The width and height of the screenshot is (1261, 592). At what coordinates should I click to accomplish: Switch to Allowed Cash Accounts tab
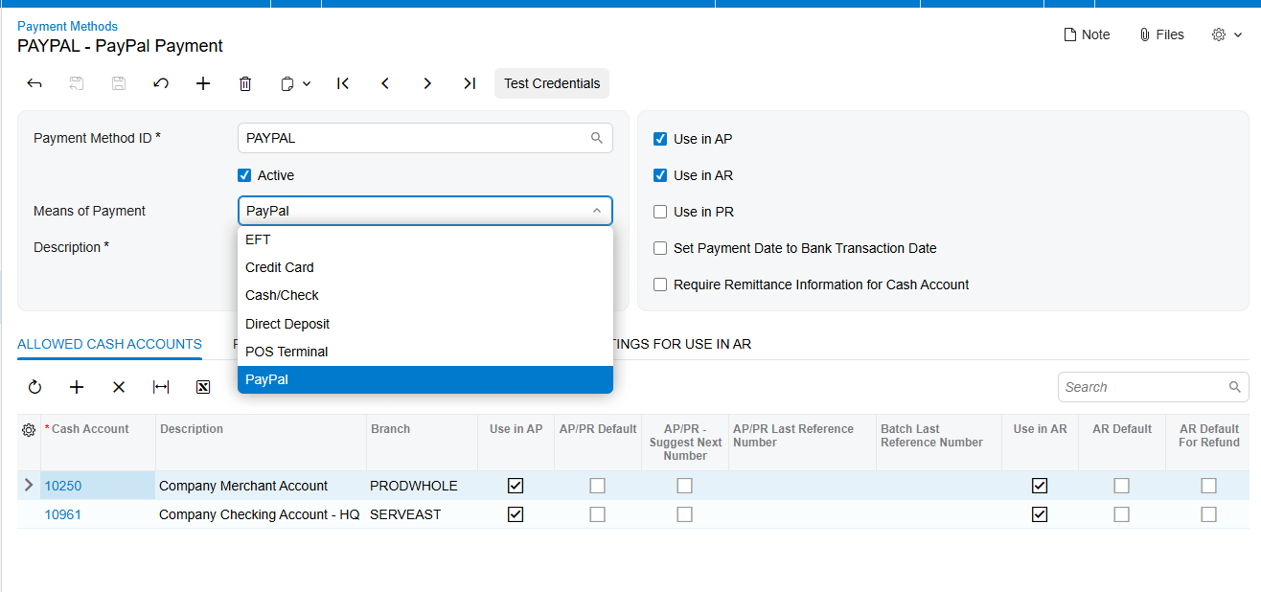(109, 344)
